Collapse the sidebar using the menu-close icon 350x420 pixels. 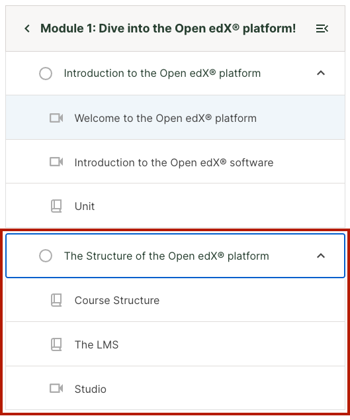[x=322, y=28]
